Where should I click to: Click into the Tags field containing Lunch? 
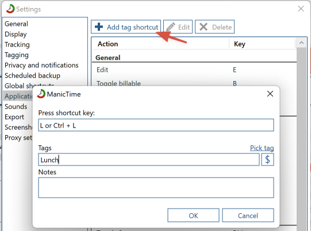[x=149, y=159]
